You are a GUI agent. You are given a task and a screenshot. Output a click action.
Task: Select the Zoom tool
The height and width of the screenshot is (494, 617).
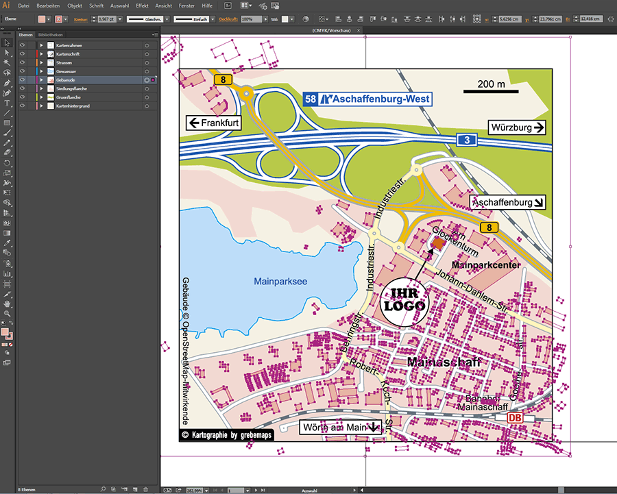click(x=7, y=313)
